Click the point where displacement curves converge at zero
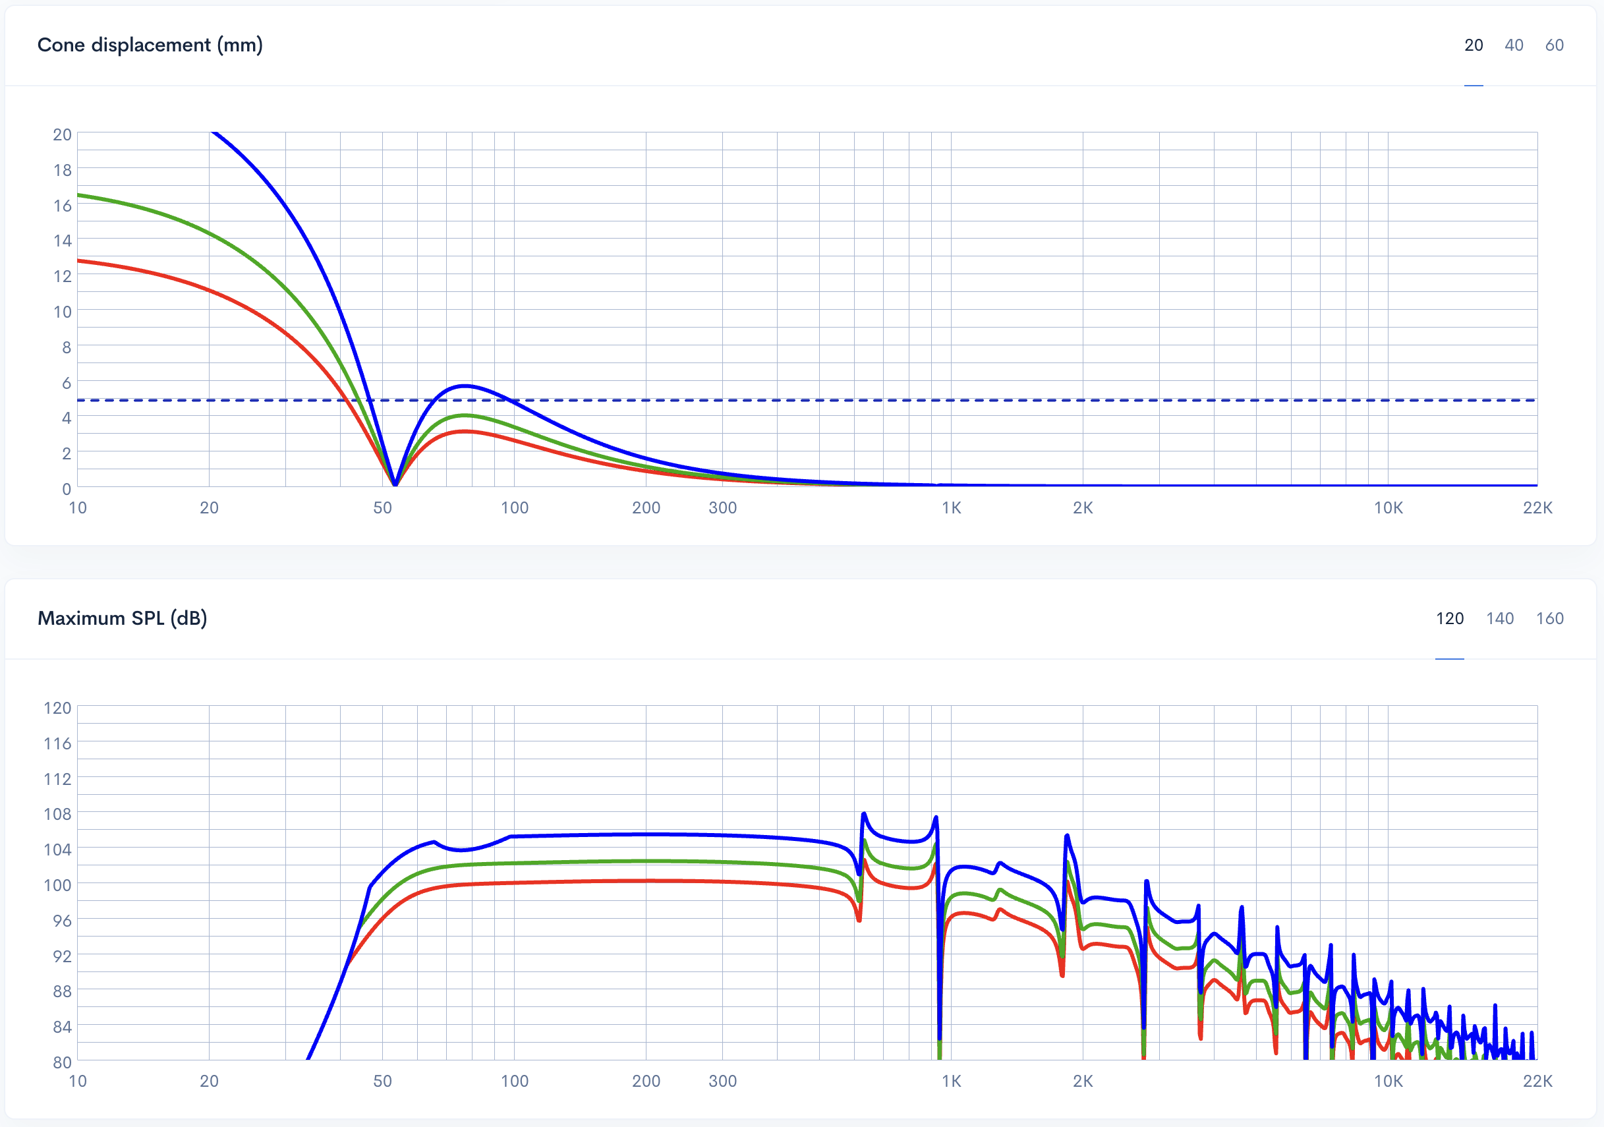This screenshot has height=1127, width=1604. point(395,484)
